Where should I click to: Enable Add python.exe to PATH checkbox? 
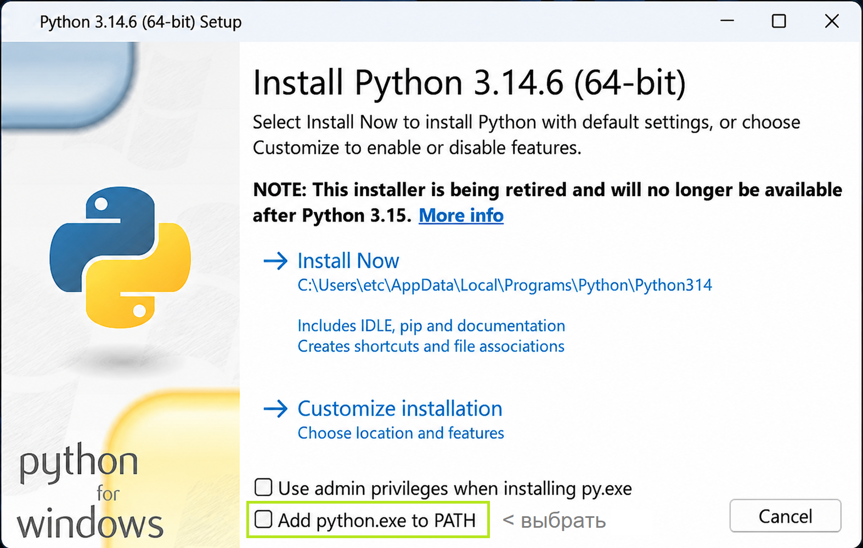click(263, 520)
